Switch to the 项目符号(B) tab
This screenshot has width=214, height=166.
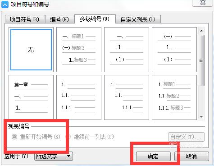25,19
